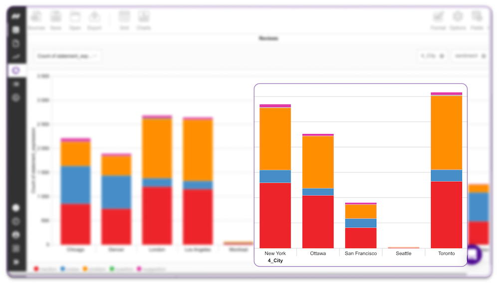Viewport: 499px width, 285px height.
Task: Open the Format toolbar icon
Action: pyautogui.click(x=438, y=20)
